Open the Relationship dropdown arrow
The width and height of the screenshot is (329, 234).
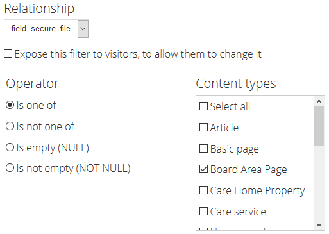[x=83, y=29]
